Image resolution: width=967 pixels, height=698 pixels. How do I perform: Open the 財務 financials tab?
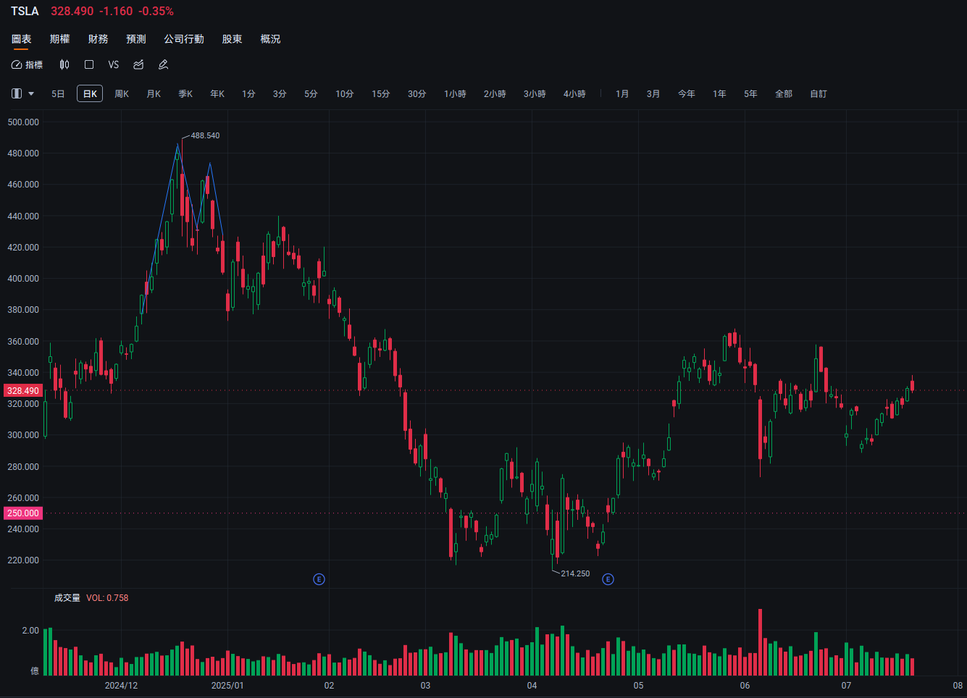99,39
